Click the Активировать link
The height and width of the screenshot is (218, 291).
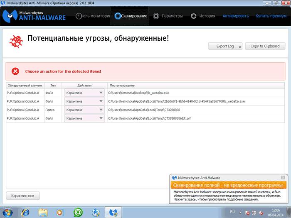(235, 16)
